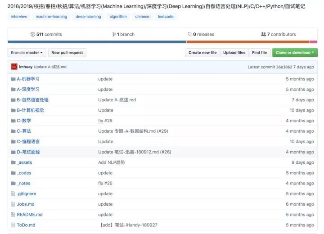
Task: Click the contributors people icon
Action: point(263,34)
